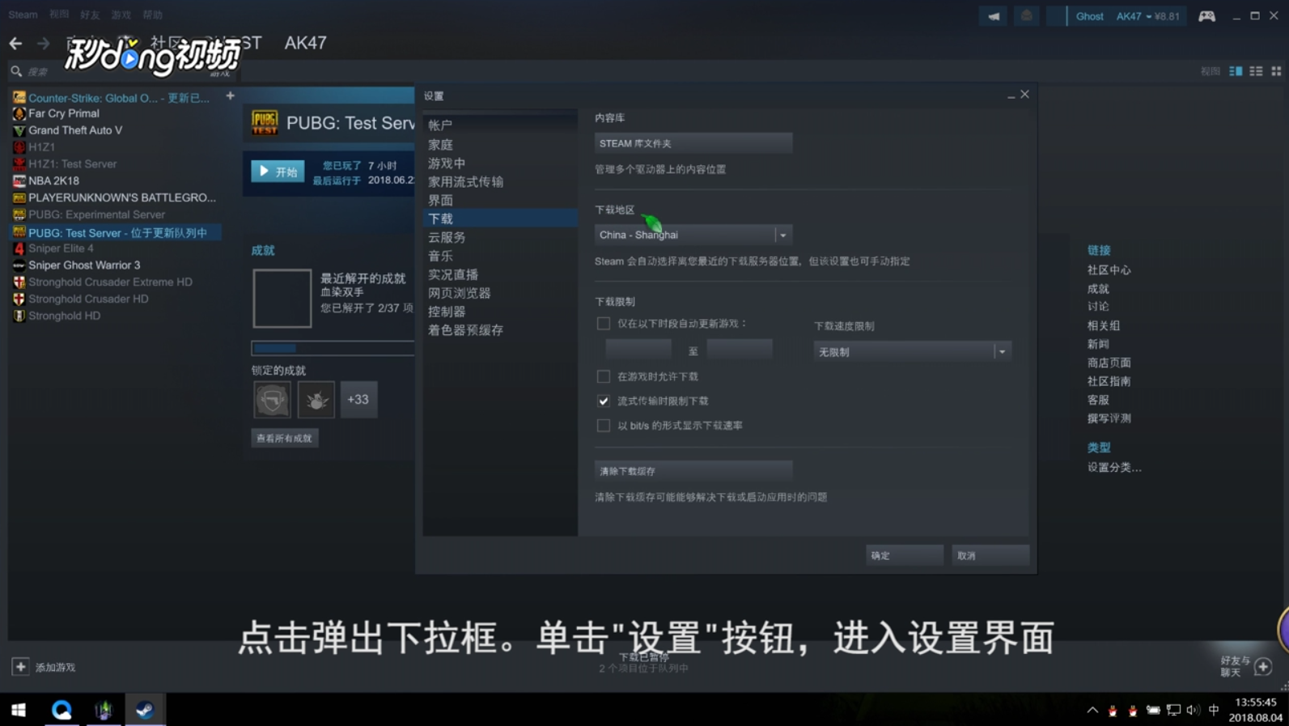Click the library search field
Viewport: 1289px width, 726px height.
(121, 71)
